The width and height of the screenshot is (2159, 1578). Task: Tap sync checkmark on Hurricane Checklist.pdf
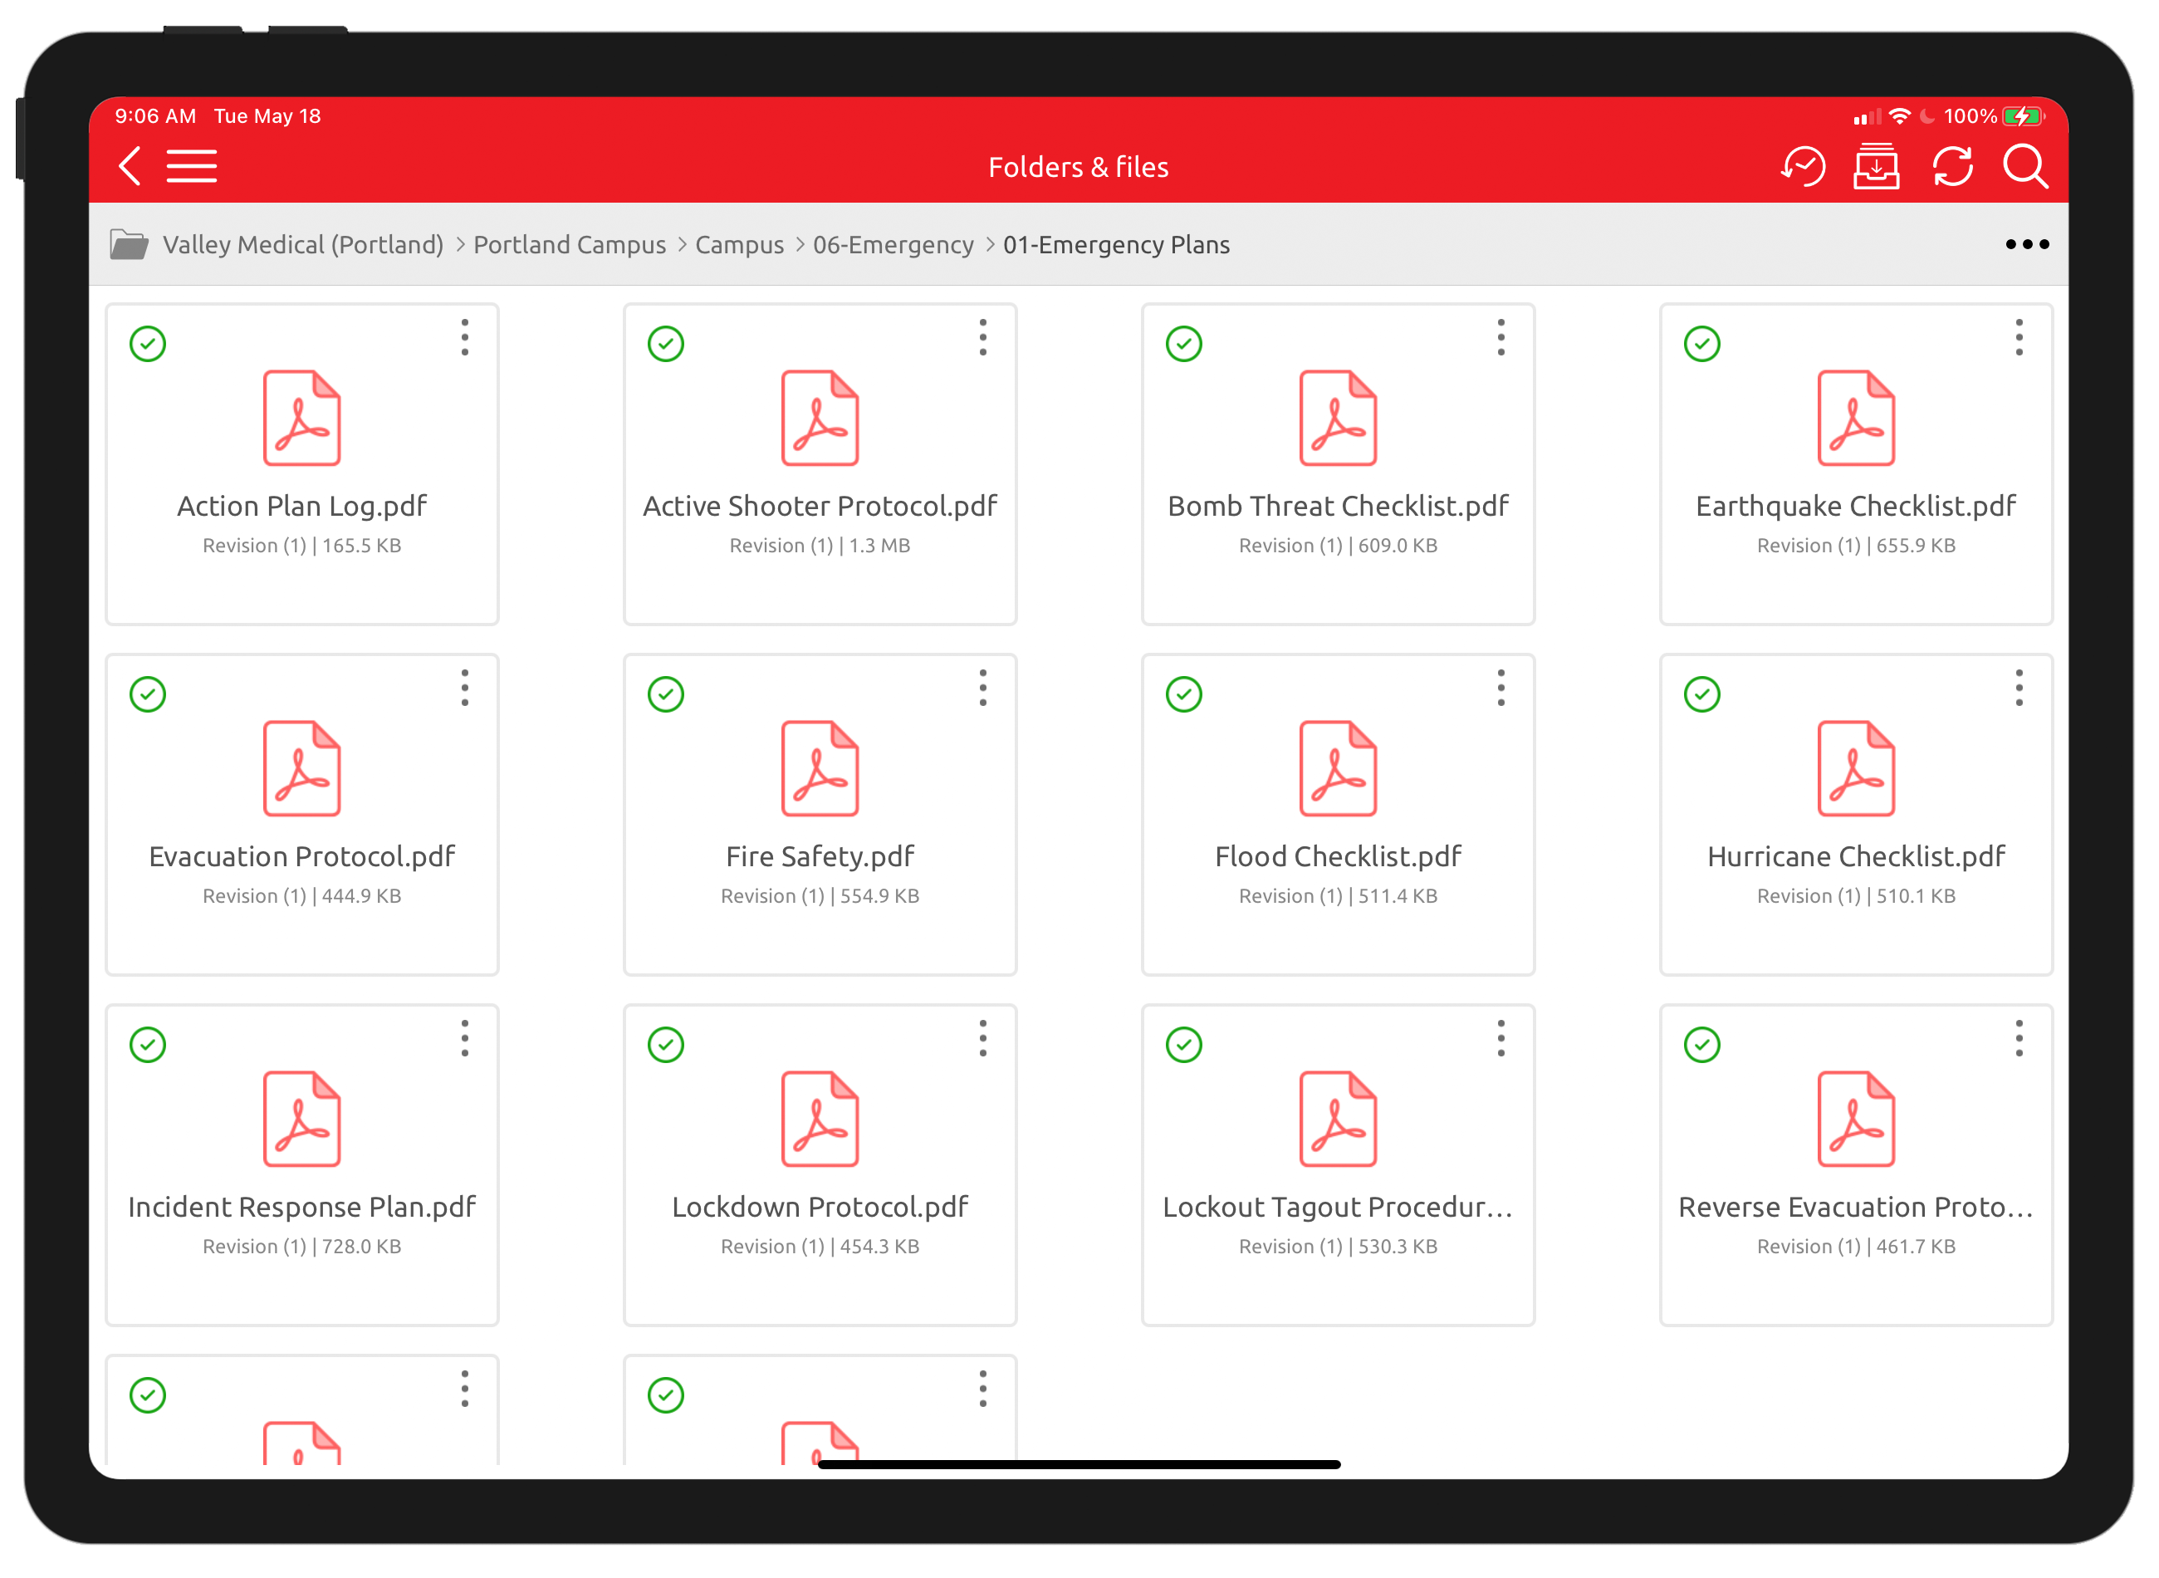pos(1701,694)
